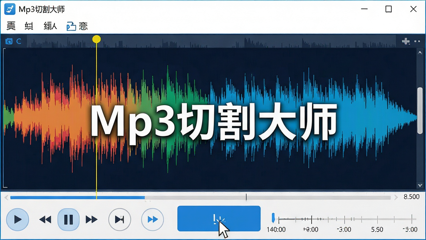The image size is (426, 240).
Task: Skip to end with the circled skip button
Action: click(119, 219)
